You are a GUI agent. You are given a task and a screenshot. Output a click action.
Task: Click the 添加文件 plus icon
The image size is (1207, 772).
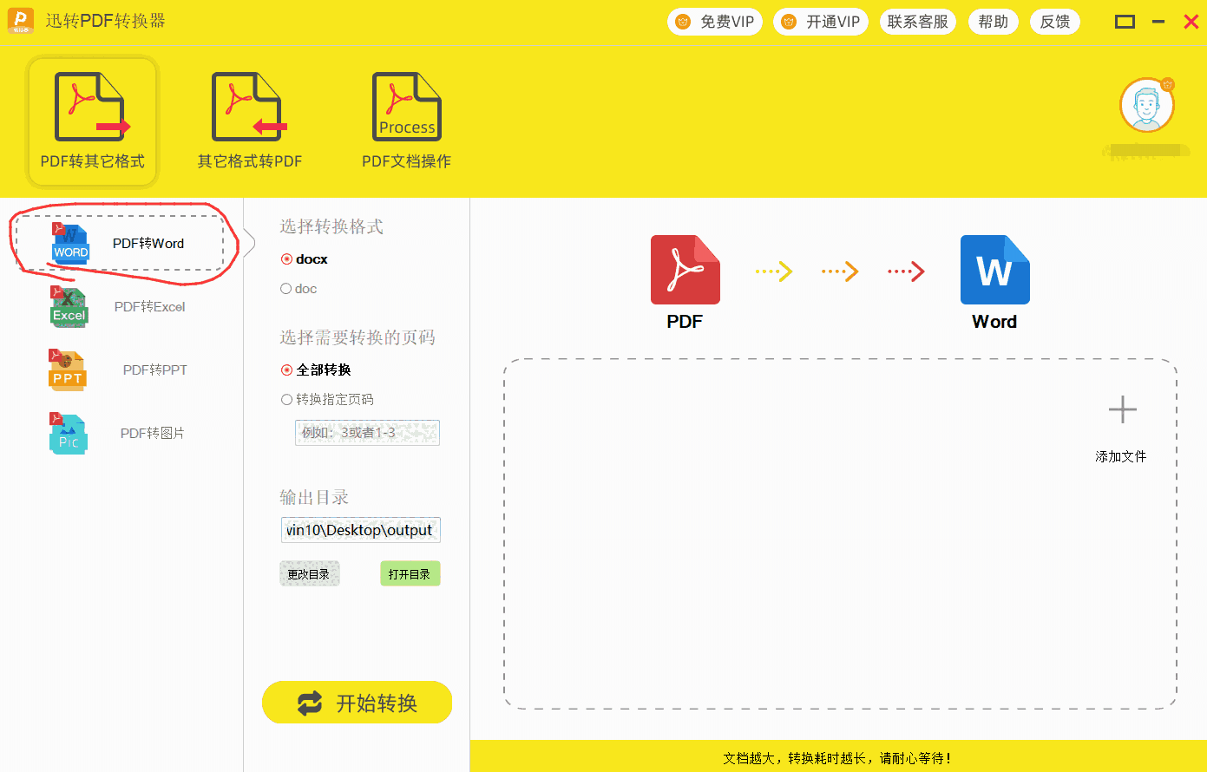pyautogui.click(x=1121, y=409)
